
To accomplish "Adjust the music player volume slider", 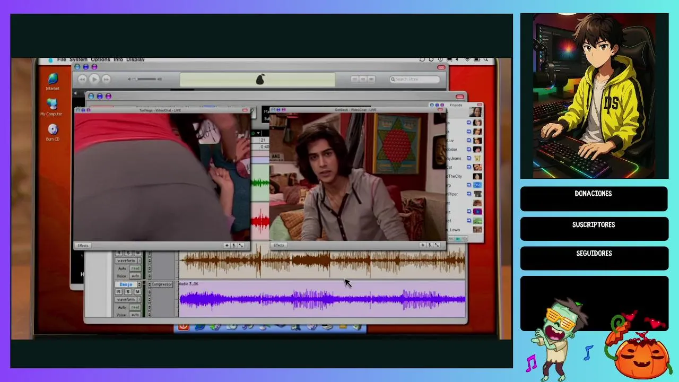I will [145, 79].
